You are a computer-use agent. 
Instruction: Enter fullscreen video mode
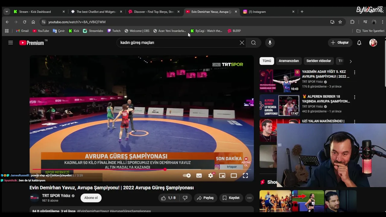click(x=245, y=175)
